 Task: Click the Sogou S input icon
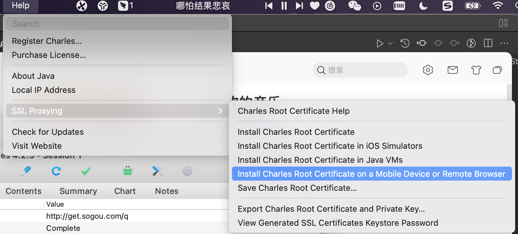[448, 6]
